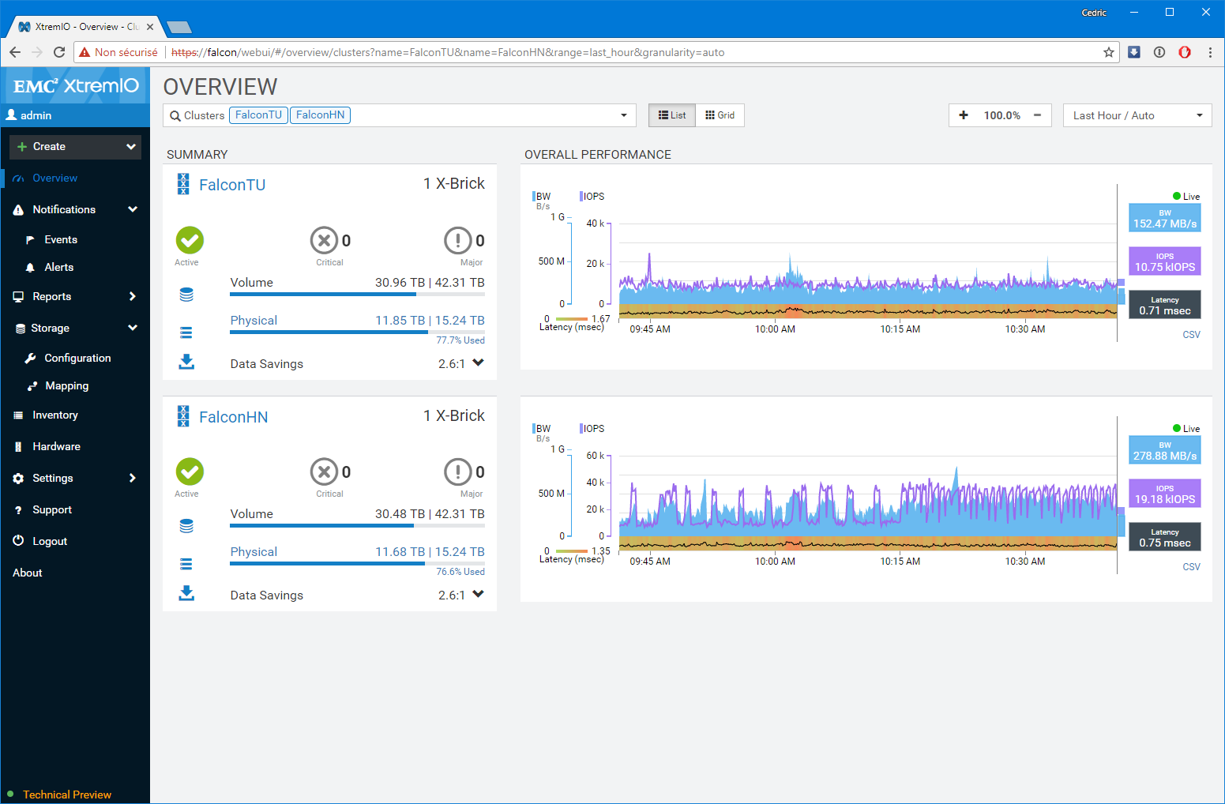The height and width of the screenshot is (804, 1225).
Task: Click the FalconTU cluster X-Brick icon
Action: pyautogui.click(x=183, y=184)
